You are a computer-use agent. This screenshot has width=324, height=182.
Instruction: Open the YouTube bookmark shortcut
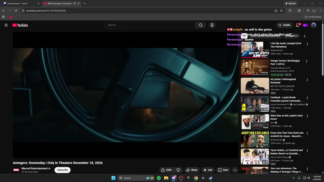click(11, 17)
